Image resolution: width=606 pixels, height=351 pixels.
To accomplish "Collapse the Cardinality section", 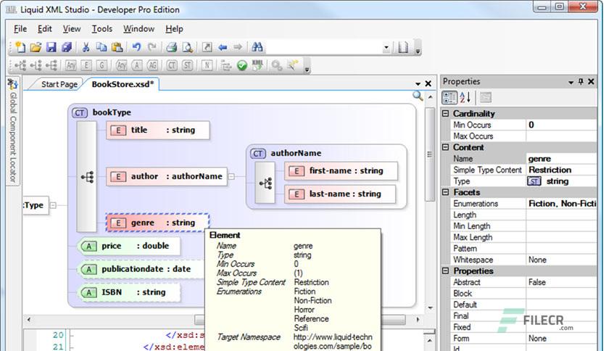I will [x=446, y=113].
